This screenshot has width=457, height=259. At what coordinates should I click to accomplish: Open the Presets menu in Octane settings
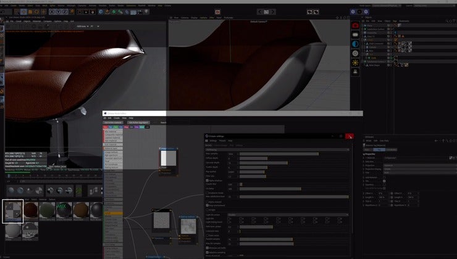pyautogui.click(x=222, y=141)
